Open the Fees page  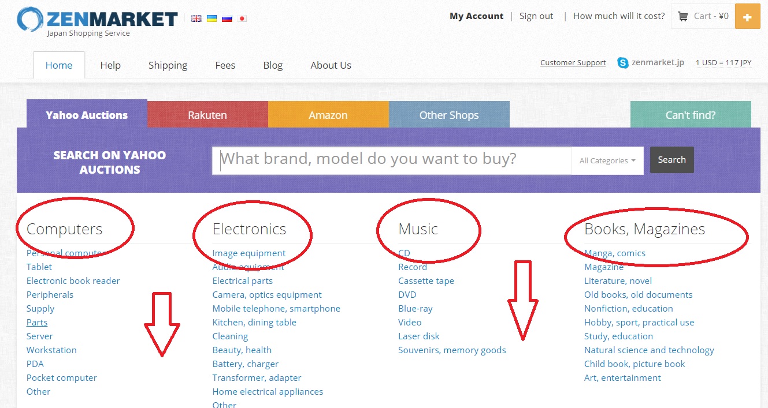click(225, 65)
